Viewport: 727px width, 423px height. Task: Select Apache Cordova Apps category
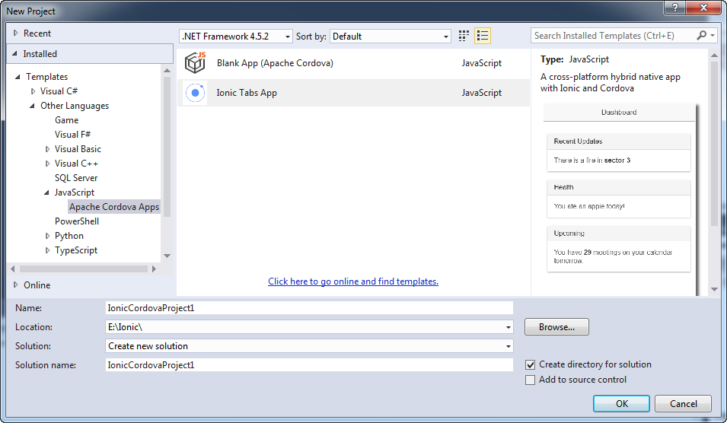click(114, 207)
